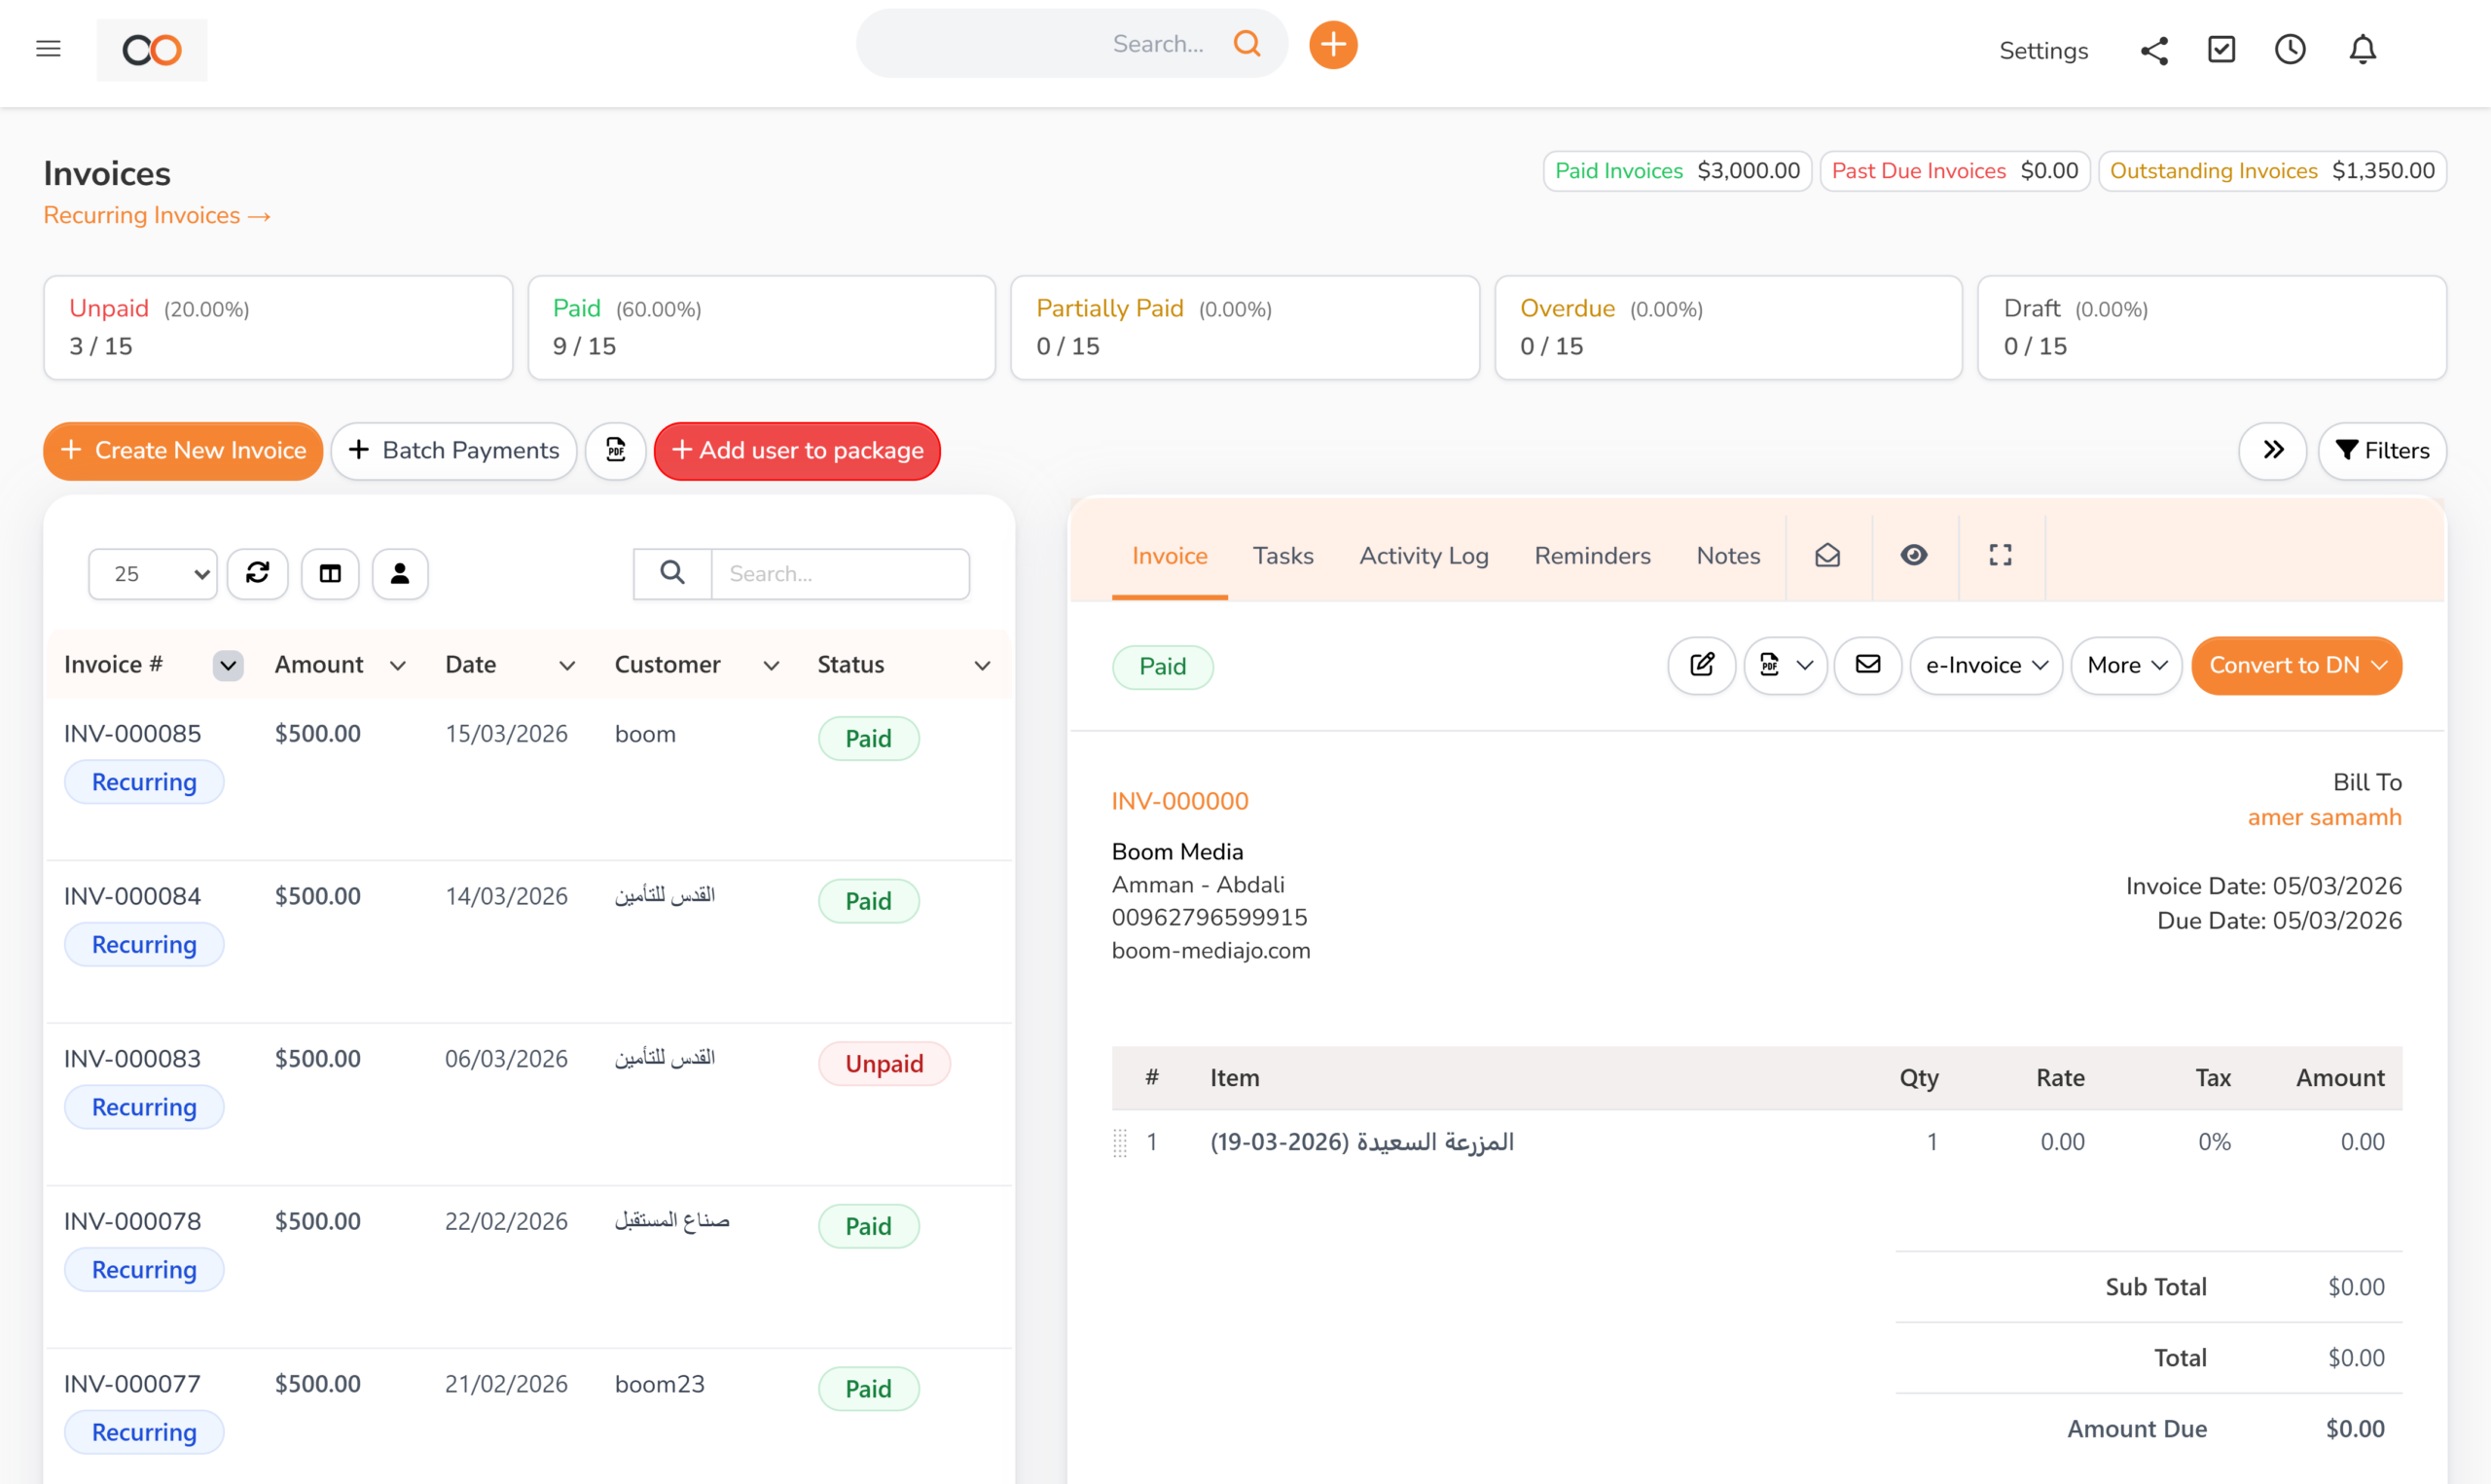Click the refresh table icon

click(258, 573)
